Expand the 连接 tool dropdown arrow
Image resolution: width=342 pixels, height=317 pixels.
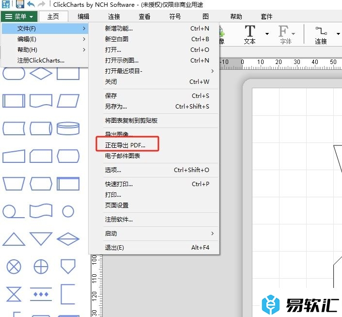(x=338, y=34)
